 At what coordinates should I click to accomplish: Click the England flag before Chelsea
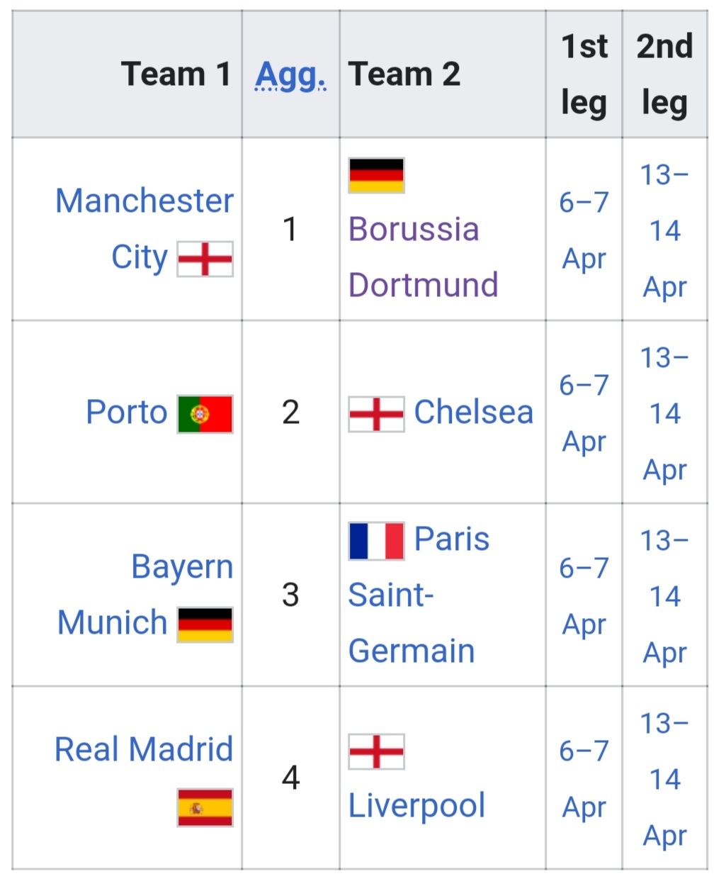(376, 414)
